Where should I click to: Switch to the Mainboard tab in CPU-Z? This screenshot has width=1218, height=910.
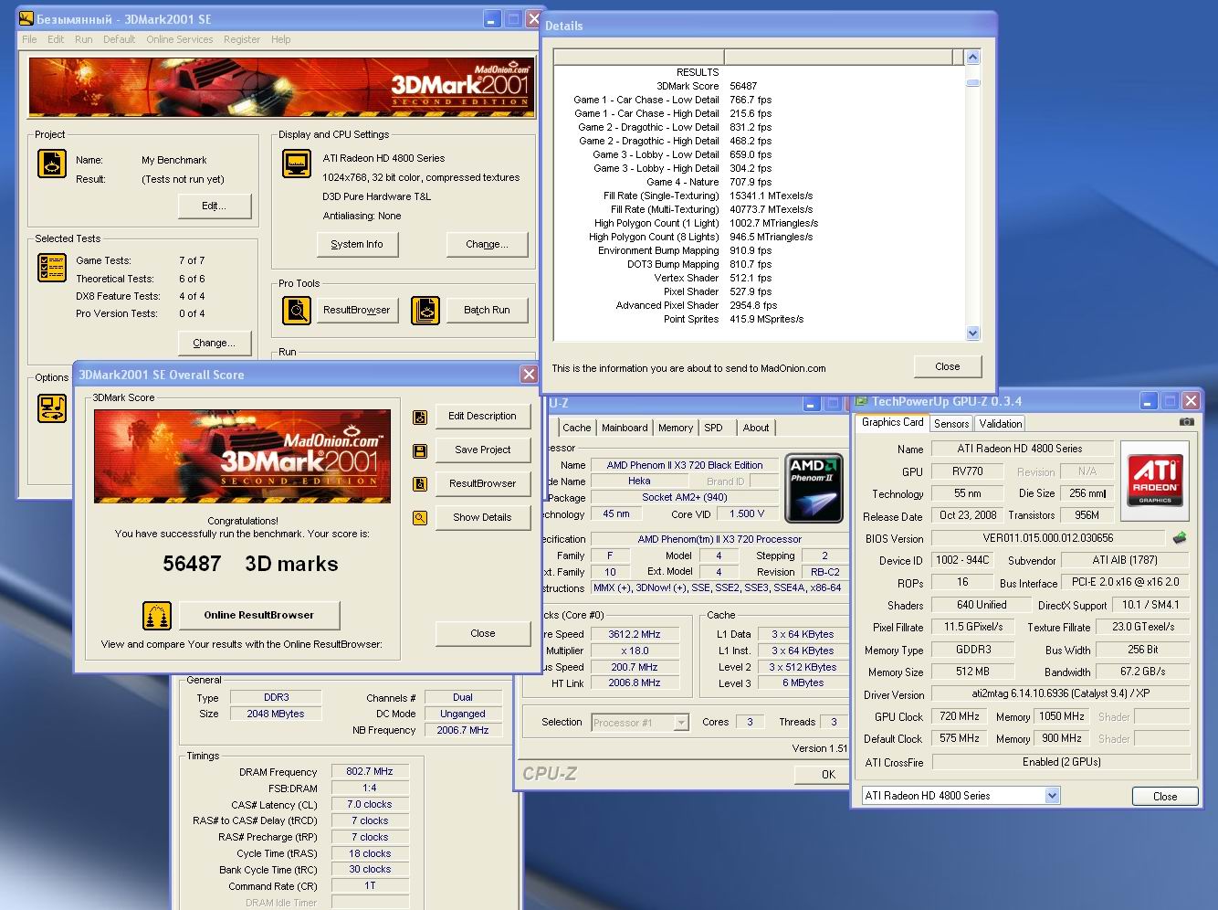pyautogui.click(x=625, y=428)
